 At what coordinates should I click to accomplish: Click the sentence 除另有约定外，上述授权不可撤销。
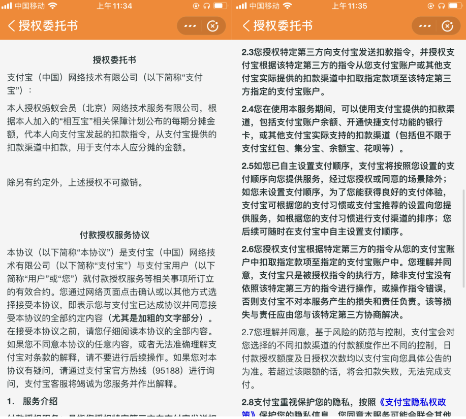tap(76, 182)
